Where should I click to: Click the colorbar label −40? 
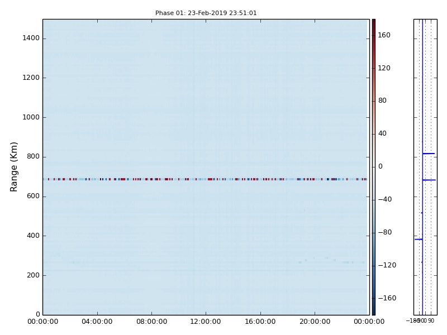coord(384,199)
